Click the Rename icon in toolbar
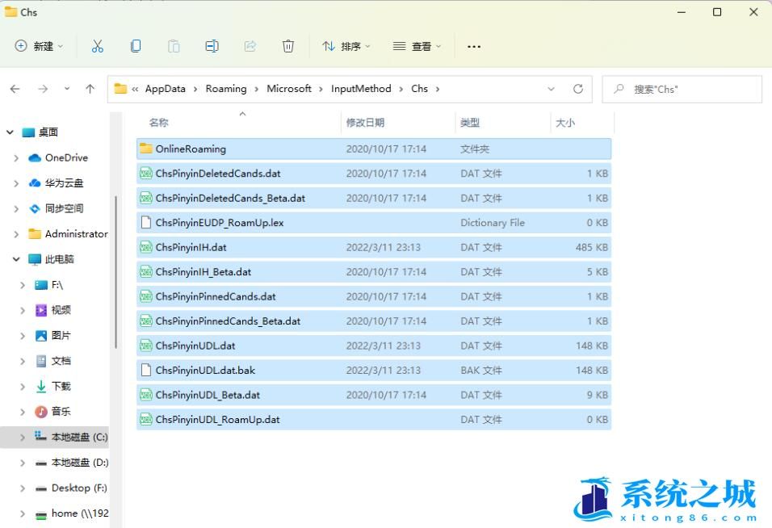772x528 pixels. coord(212,46)
